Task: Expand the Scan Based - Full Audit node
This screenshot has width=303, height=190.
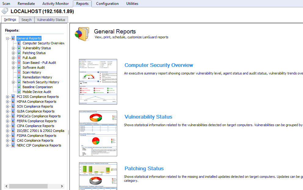Action: tap(13, 63)
